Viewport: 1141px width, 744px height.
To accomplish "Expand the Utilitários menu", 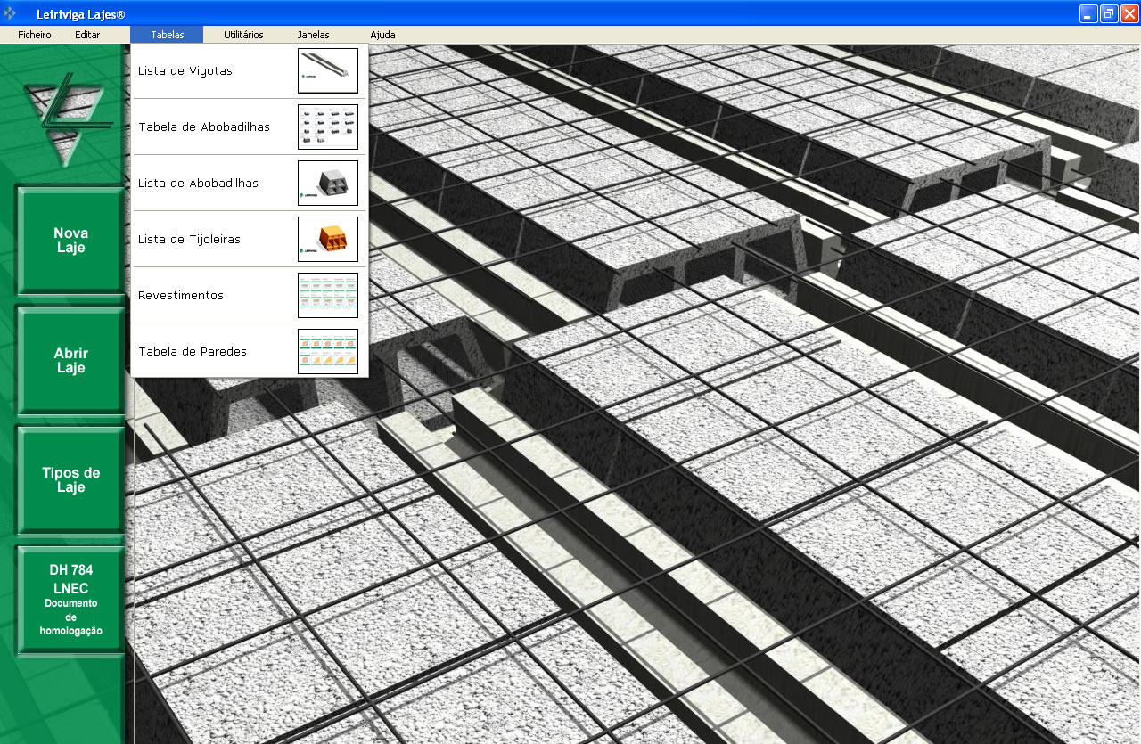I will 243,35.
